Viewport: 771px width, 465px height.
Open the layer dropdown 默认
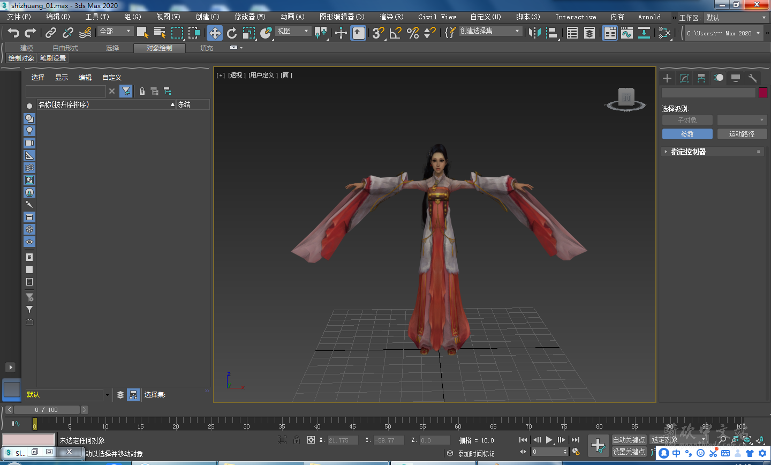(x=68, y=395)
